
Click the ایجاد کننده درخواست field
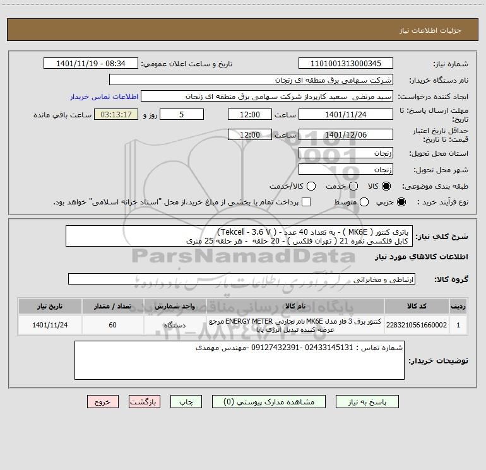(267, 97)
